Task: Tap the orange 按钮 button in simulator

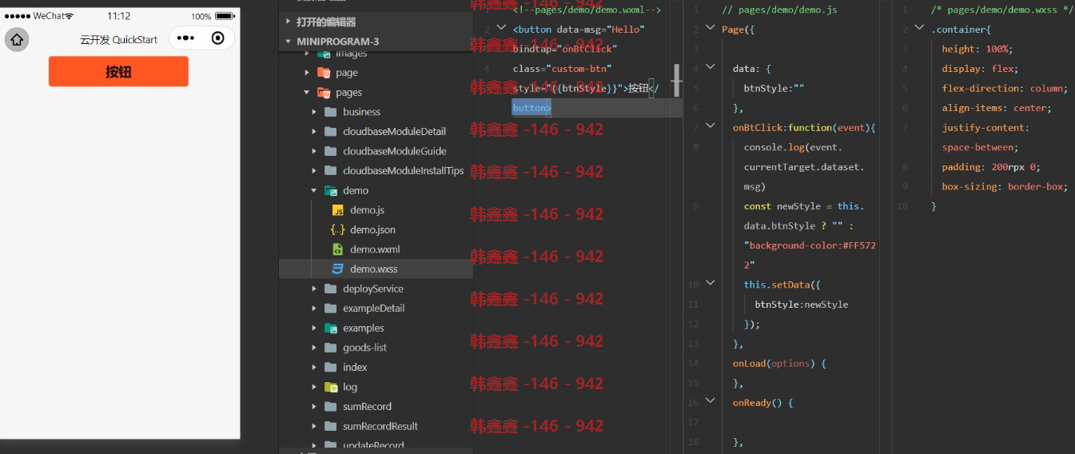Action: coord(118,72)
